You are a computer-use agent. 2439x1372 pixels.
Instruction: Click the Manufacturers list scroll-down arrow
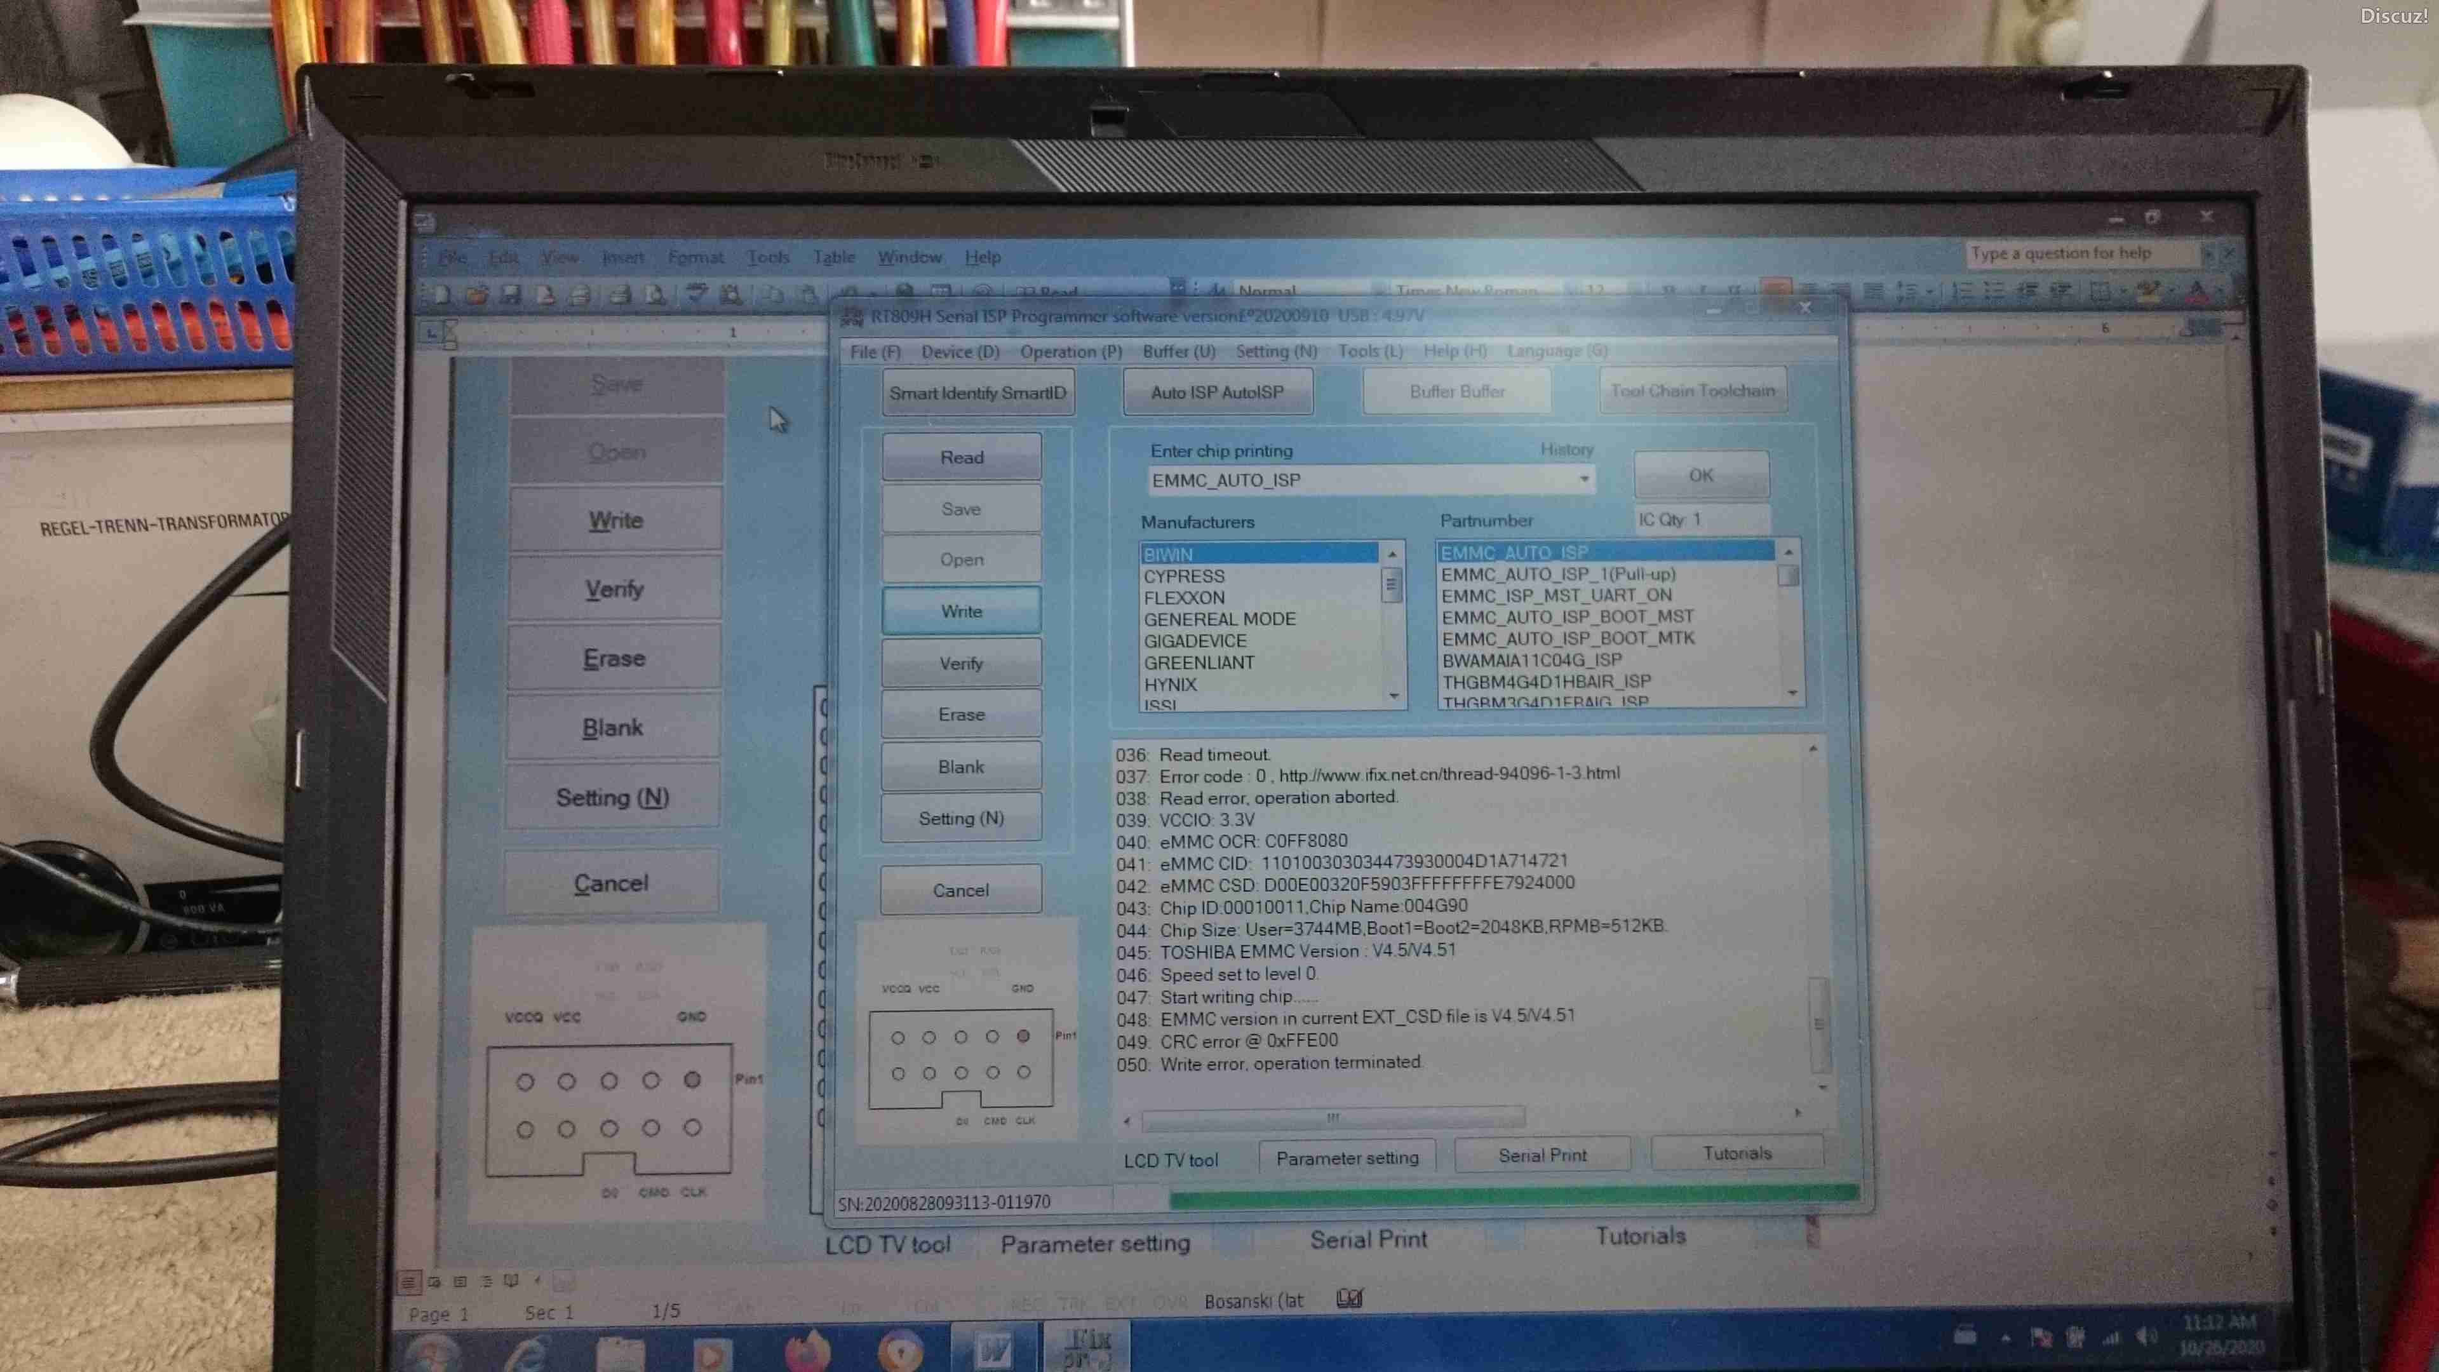coord(1393,696)
